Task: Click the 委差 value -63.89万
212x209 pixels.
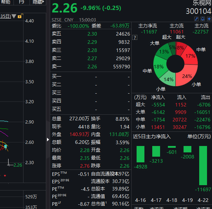Action: click(120, 26)
